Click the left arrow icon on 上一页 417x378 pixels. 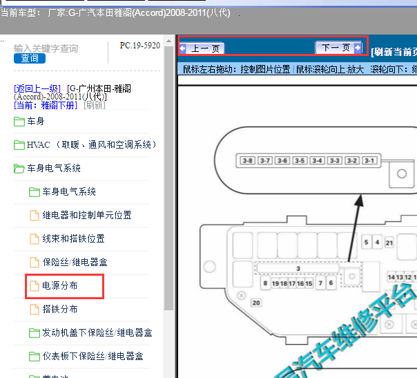183,48
